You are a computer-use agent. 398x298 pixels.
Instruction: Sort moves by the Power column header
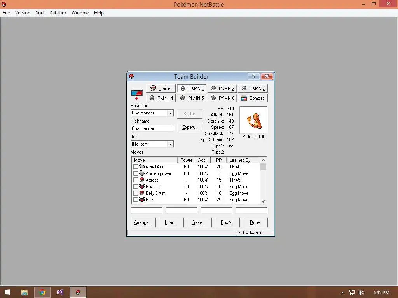186,160
